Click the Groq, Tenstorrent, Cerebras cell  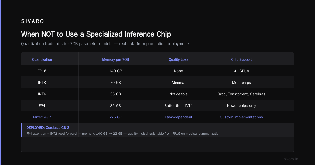241,94
